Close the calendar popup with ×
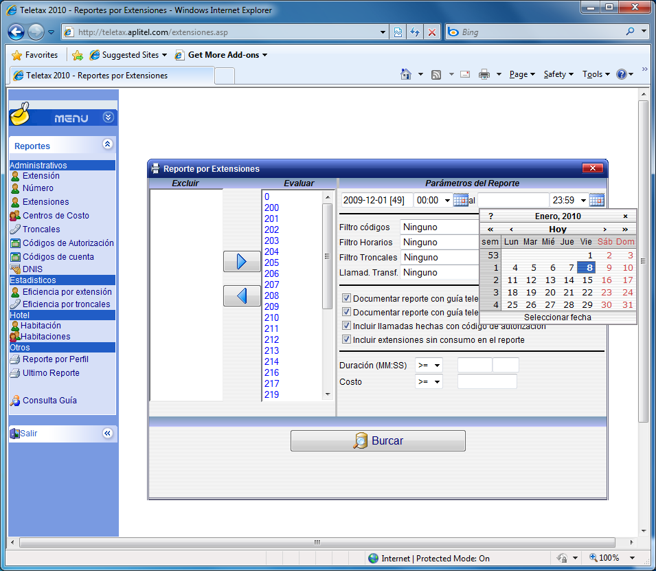Viewport: 656px width, 571px height. pyautogui.click(x=625, y=216)
